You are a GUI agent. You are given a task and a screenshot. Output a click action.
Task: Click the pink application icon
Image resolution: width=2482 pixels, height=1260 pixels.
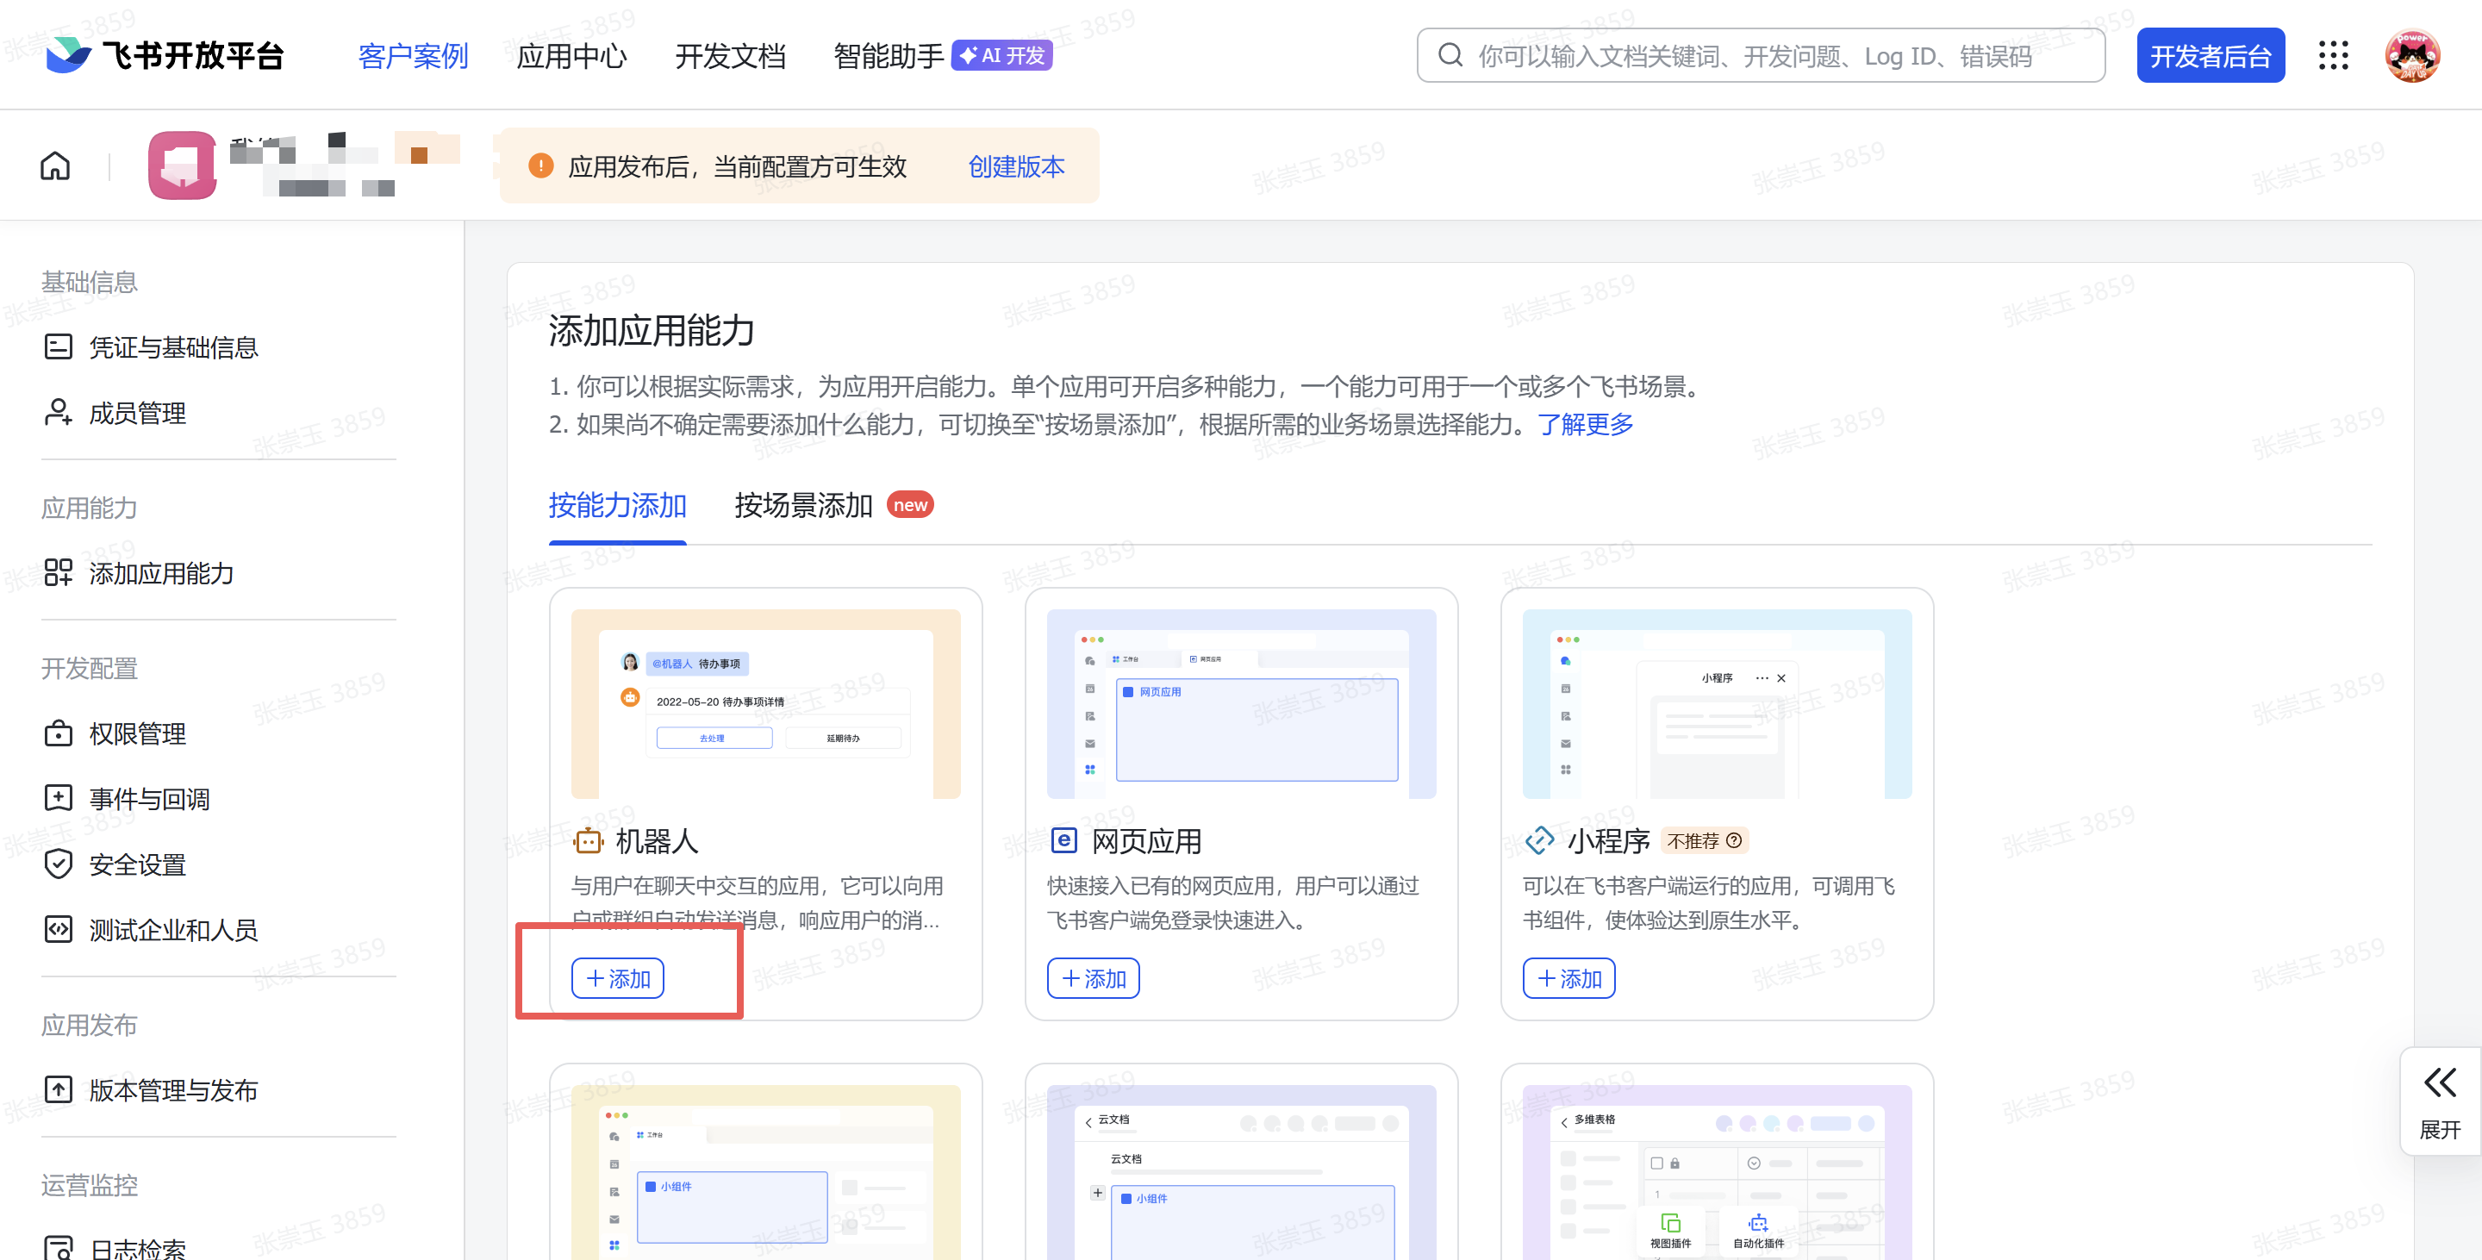[x=182, y=165]
